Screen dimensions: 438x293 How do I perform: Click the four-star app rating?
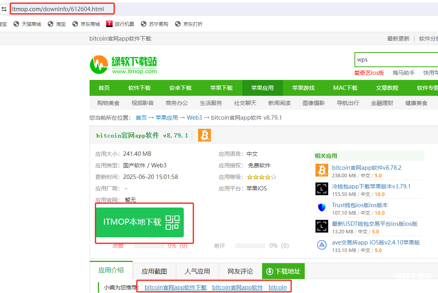[261, 177]
